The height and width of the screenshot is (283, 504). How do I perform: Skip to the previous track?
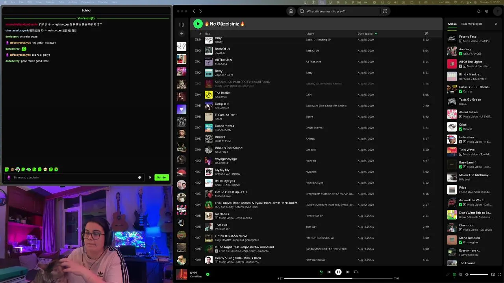click(x=329, y=272)
